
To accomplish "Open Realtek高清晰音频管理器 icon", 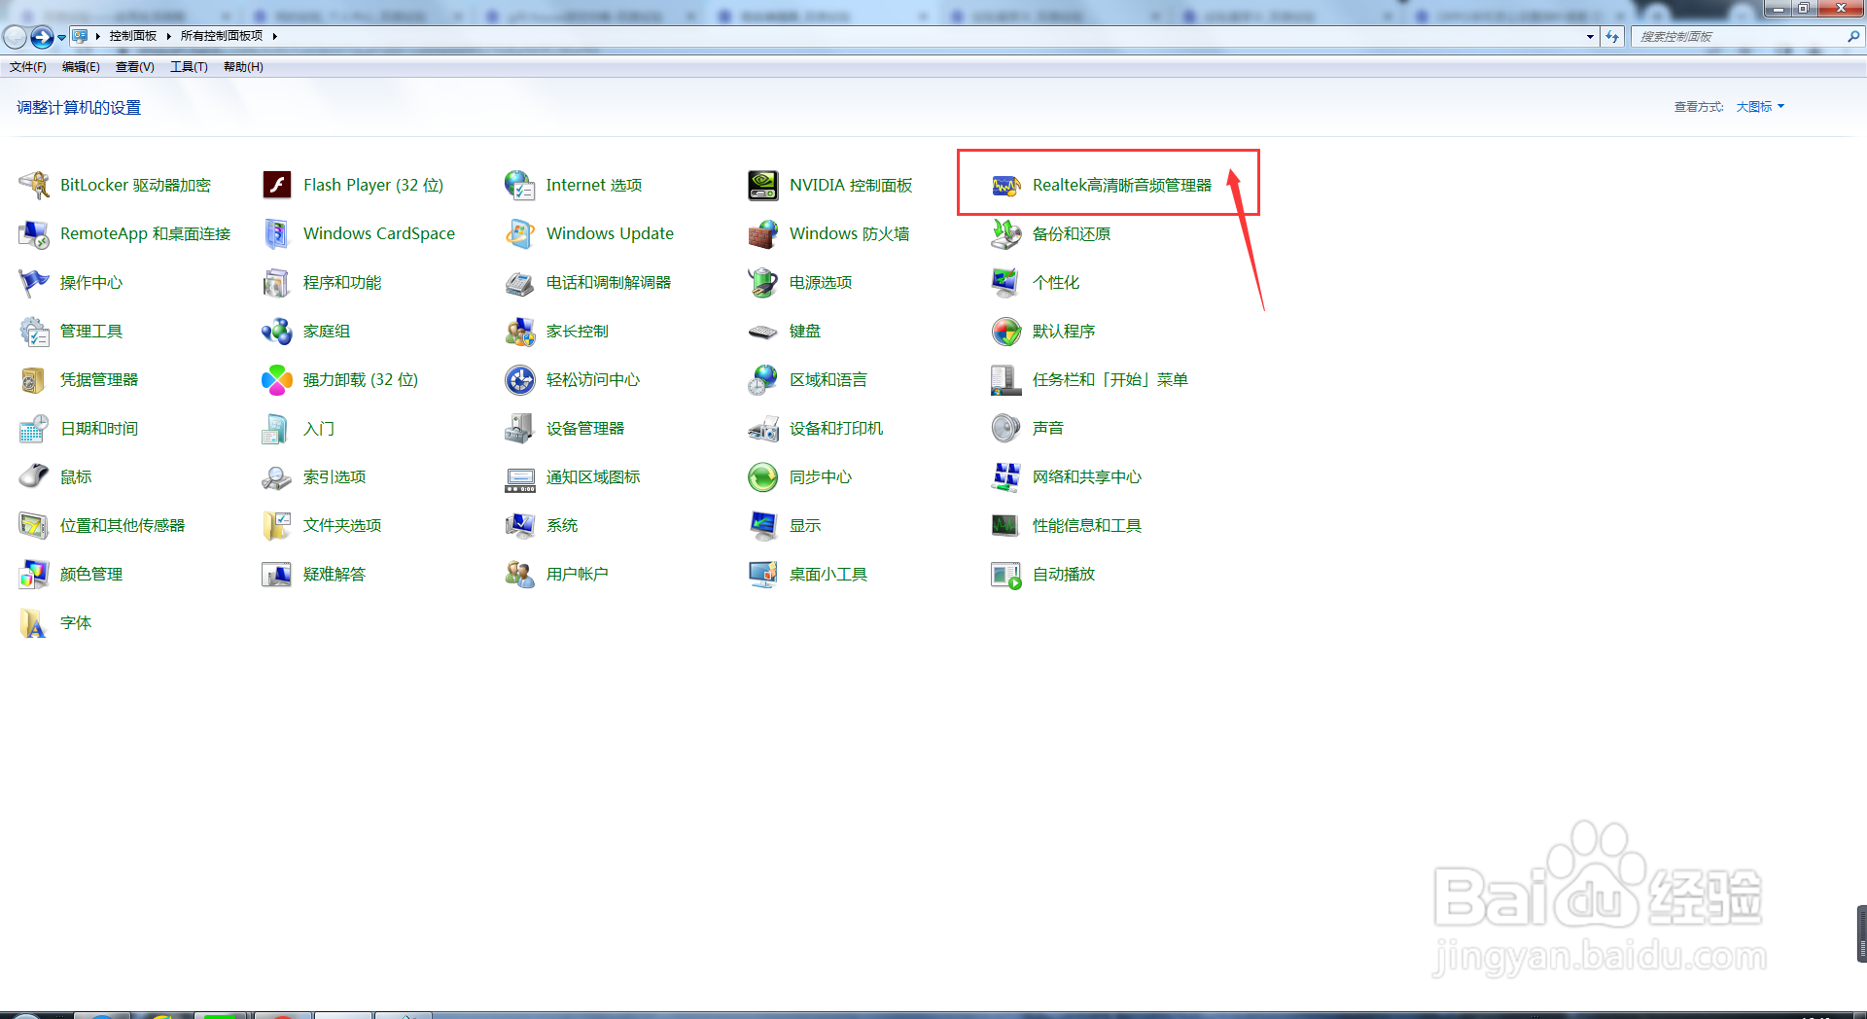I will (1006, 185).
